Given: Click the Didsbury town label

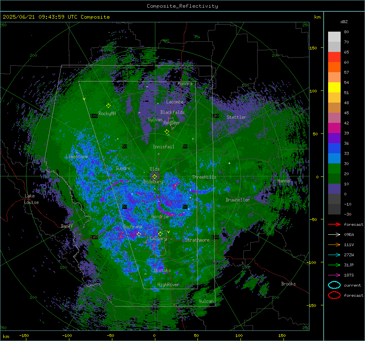Looking at the screenshot, I should (x=153, y=182).
